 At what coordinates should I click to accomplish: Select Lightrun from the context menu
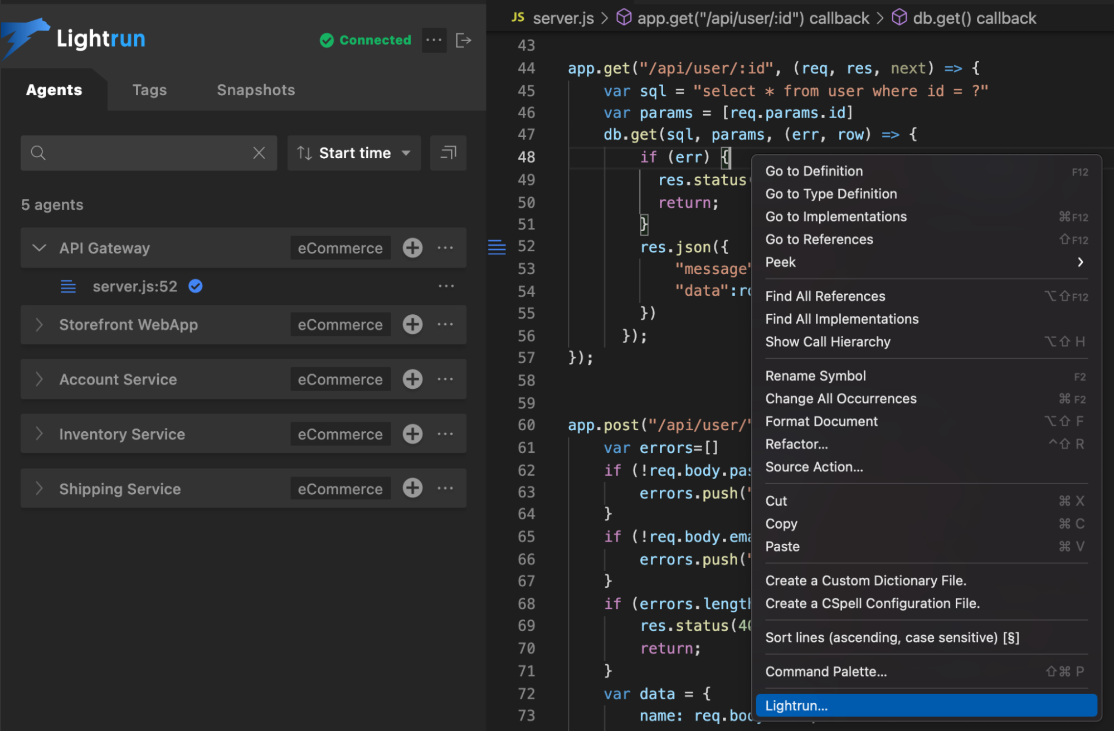[x=796, y=705]
